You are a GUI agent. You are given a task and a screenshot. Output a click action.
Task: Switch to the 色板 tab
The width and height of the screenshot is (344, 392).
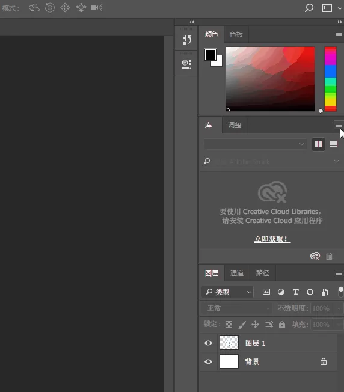click(236, 34)
